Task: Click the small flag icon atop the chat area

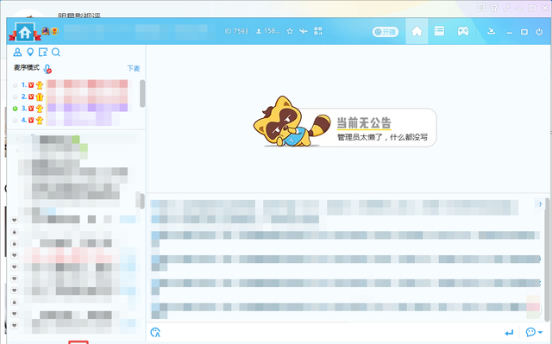Action: pos(540,203)
